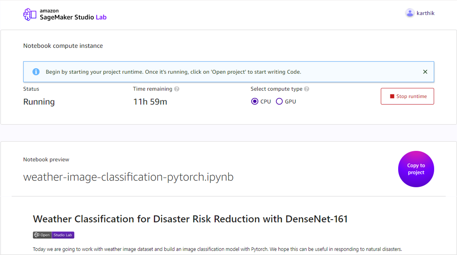Select the CPU compute type
The height and width of the screenshot is (255, 457).
[255, 102]
